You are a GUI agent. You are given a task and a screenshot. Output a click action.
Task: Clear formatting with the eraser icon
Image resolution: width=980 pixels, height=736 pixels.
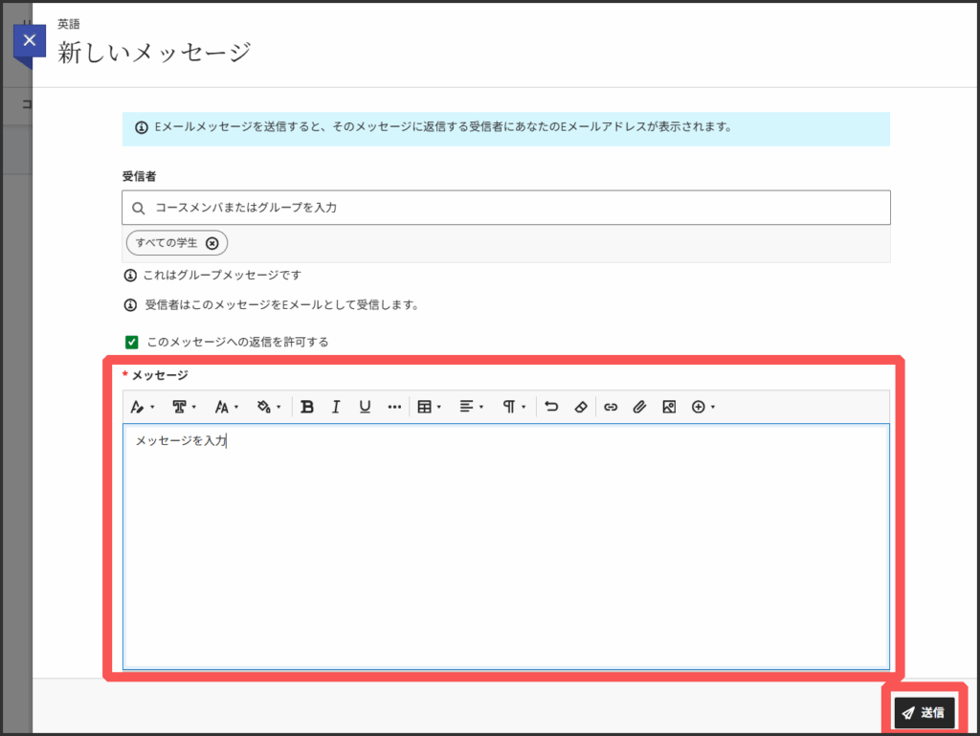pyautogui.click(x=580, y=407)
